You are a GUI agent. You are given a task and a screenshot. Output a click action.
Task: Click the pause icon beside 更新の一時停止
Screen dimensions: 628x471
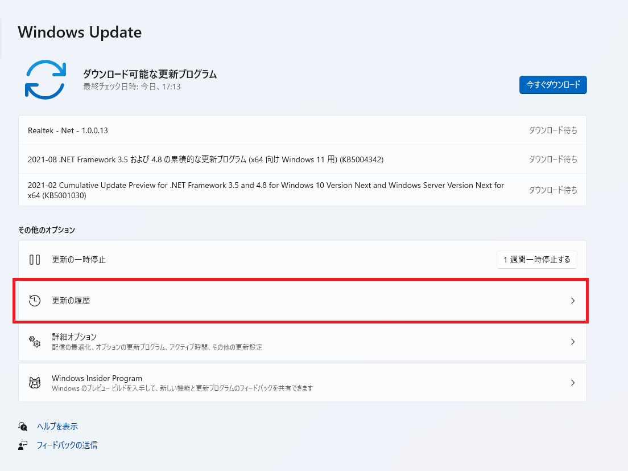pos(35,260)
